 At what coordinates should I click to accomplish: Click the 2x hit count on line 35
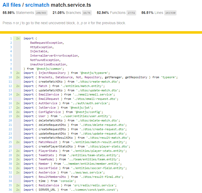point(18,185)
